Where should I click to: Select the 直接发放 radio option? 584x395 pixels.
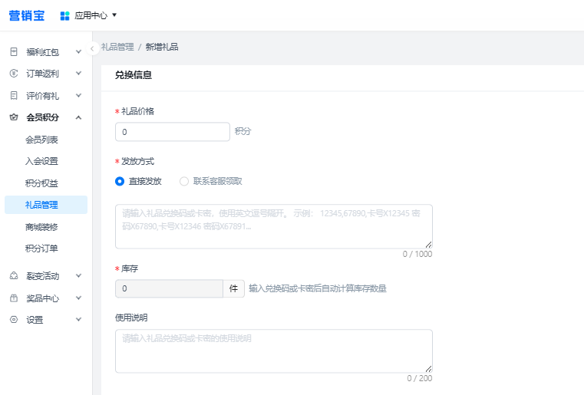(x=120, y=182)
